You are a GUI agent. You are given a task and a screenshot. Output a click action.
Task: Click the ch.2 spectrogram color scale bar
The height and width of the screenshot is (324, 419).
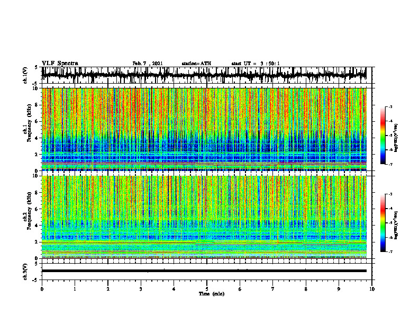click(x=382, y=223)
